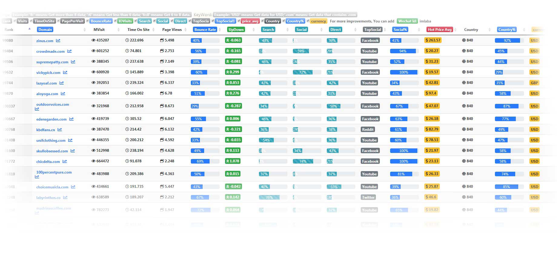Click page views icon in supremepatty.com row
Viewport: 557px width, 265px height.
pos(162,61)
